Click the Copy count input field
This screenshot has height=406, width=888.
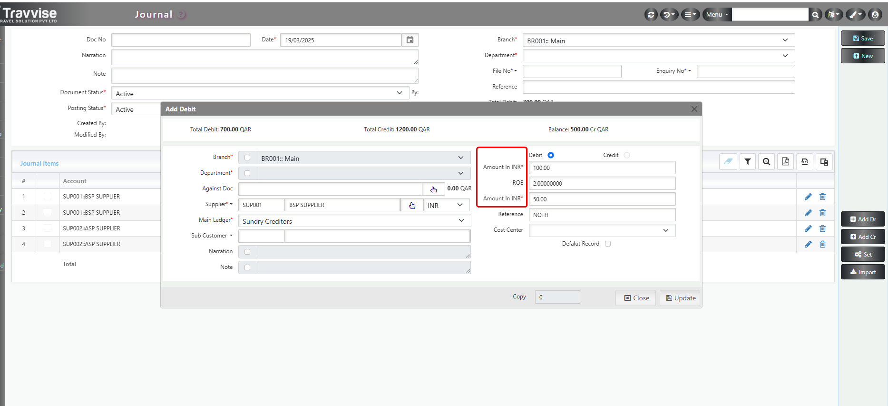(557, 297)
